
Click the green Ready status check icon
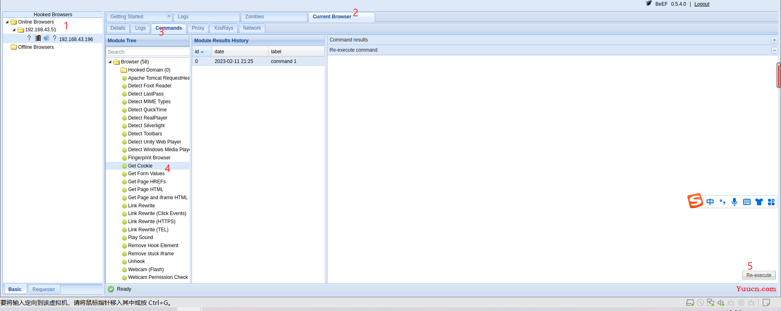pyautogui.click(x=111, y=289)
